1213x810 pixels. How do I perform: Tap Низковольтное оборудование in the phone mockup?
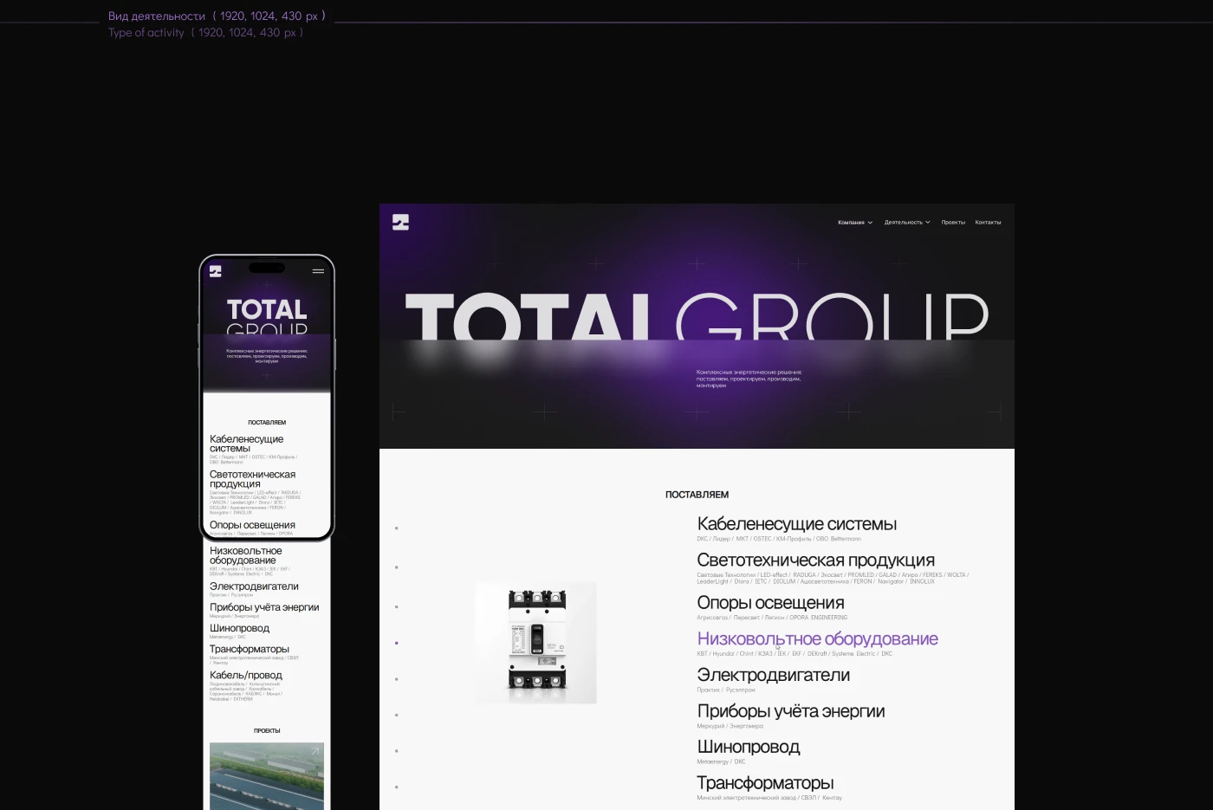pyautogui.click(x=245, y=555)
